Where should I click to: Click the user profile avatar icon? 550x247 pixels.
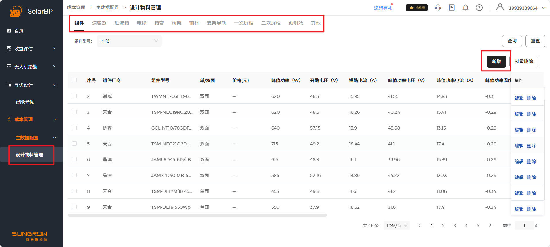(x=500, y=7)
